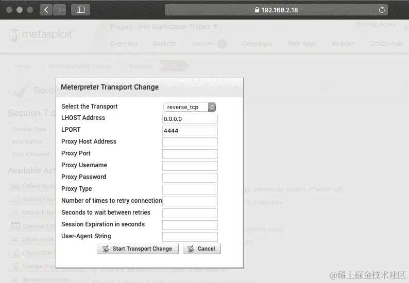Open the Analysis tab
The height and width of the screenshot is (283, 409).
(x=164, y=44)
